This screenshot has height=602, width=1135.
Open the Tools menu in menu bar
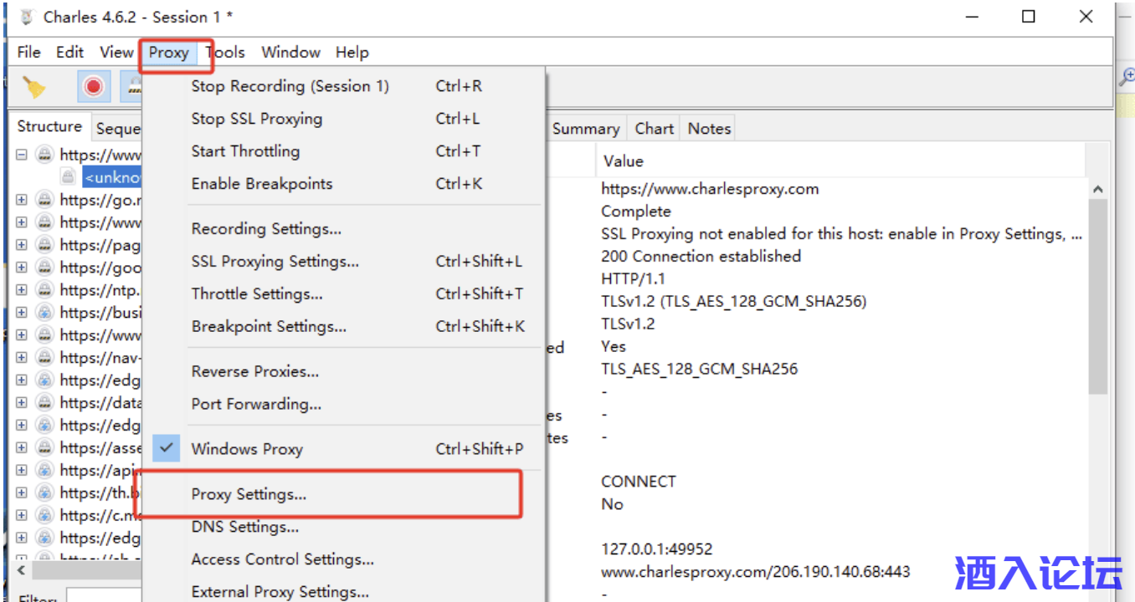click(x=226, y=53)
